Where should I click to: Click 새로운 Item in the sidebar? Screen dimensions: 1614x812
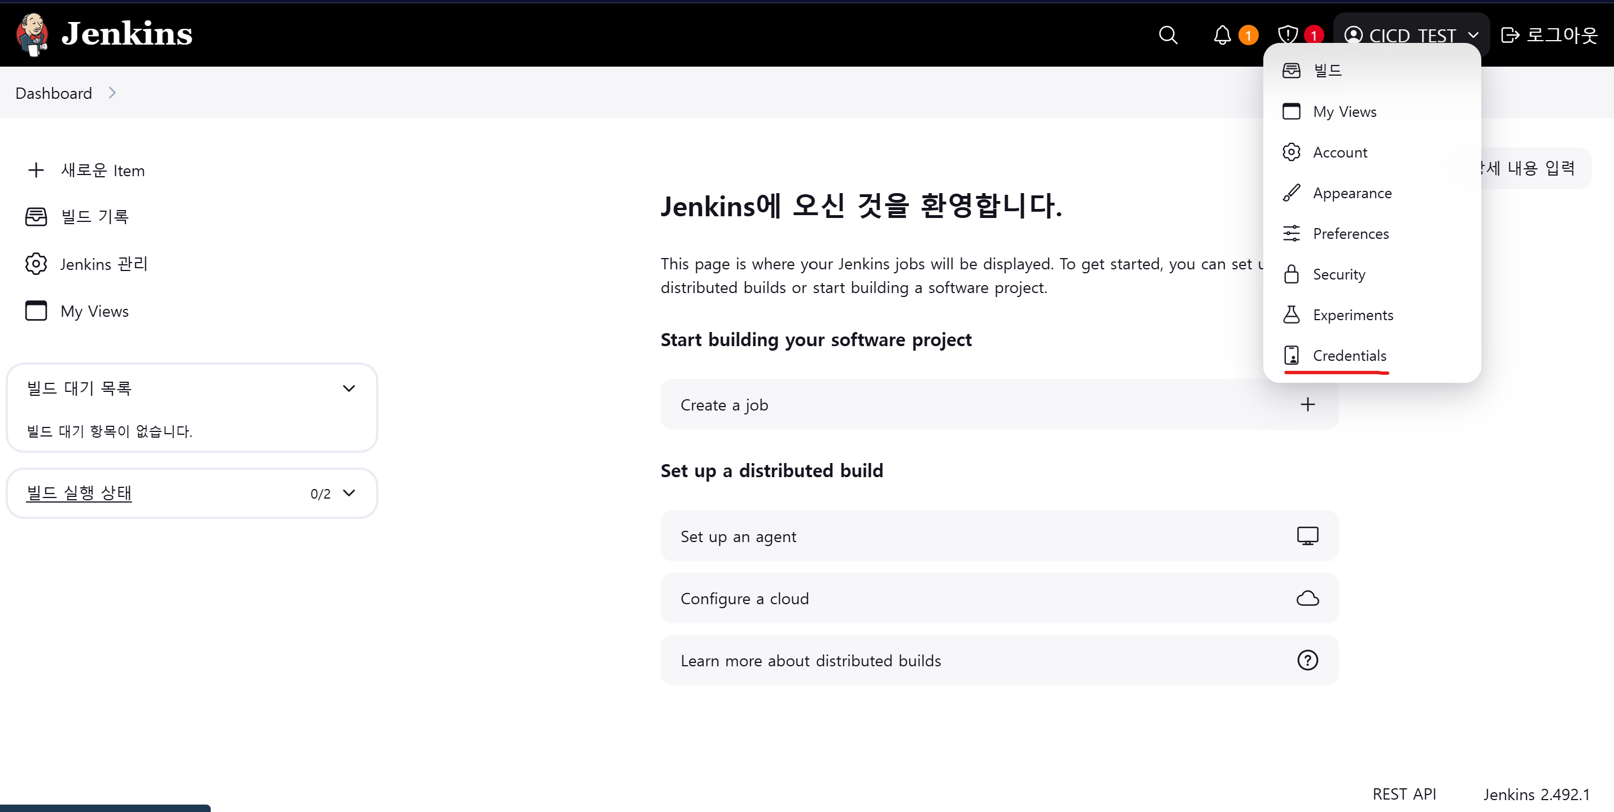point(102,171)
